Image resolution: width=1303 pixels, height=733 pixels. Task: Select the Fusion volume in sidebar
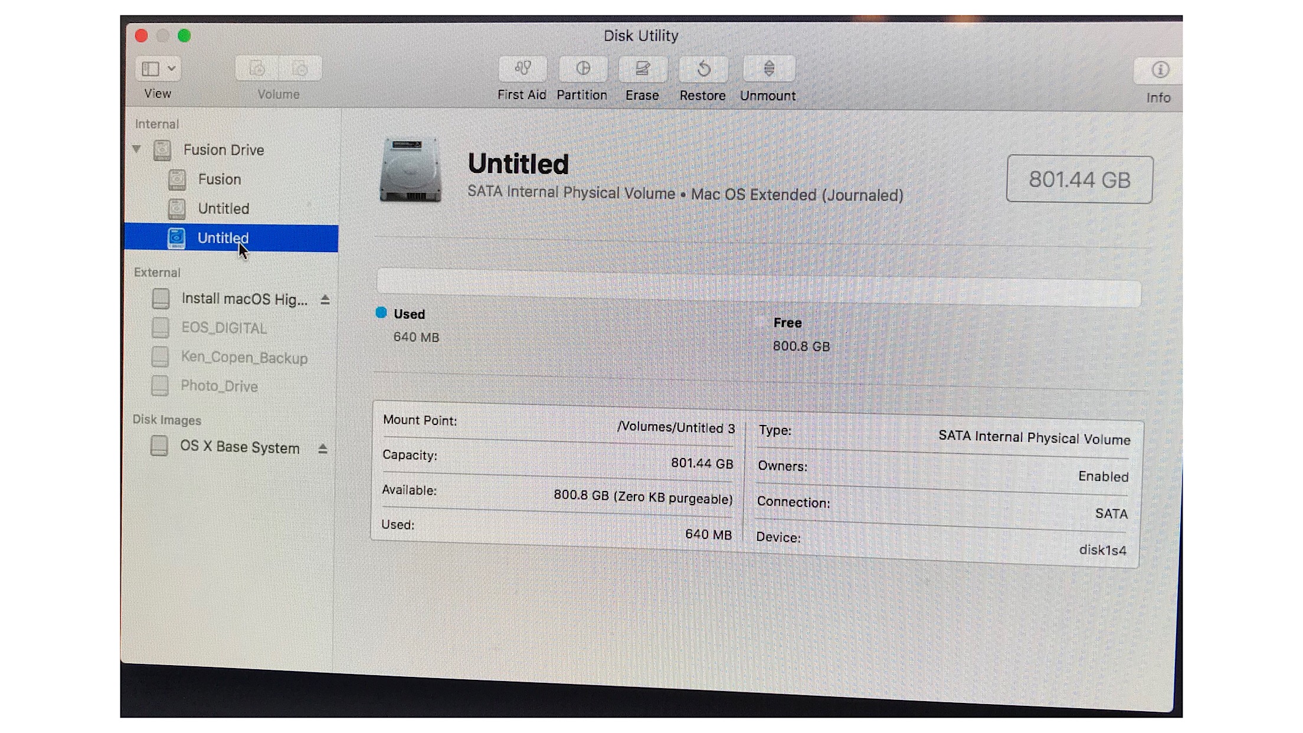tap(219, 179)
